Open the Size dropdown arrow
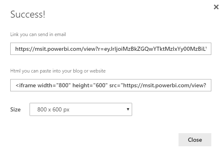222x152 pixels. click(128, 109)
